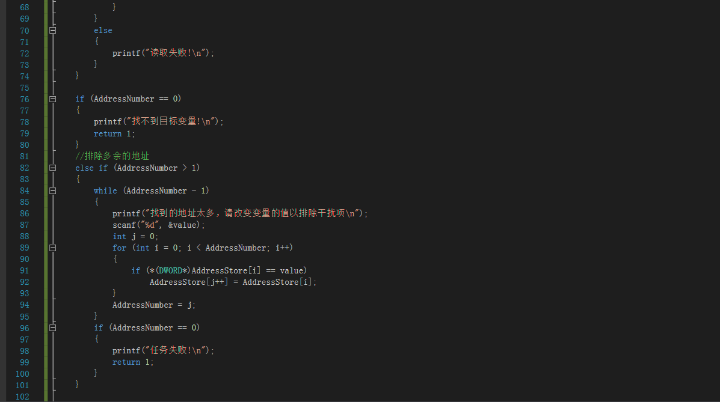Click line number 86 in the gutter
Image resolution: width=720 pixels, height=402 pixels.
pos(24,213)
